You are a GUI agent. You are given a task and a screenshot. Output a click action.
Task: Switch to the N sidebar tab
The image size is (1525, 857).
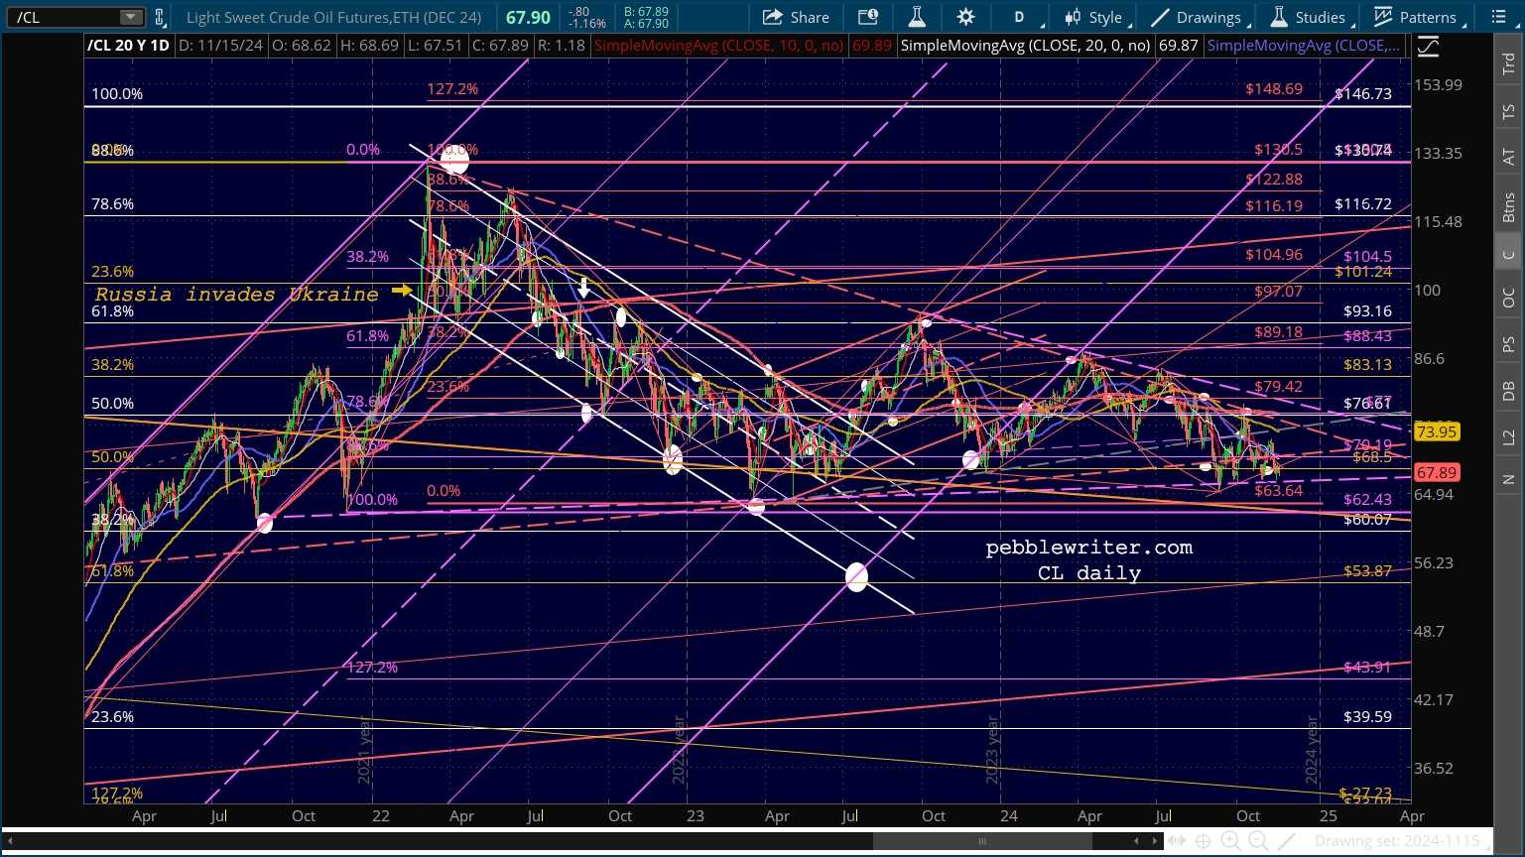pyautogui.click(x=1508, y=480)
